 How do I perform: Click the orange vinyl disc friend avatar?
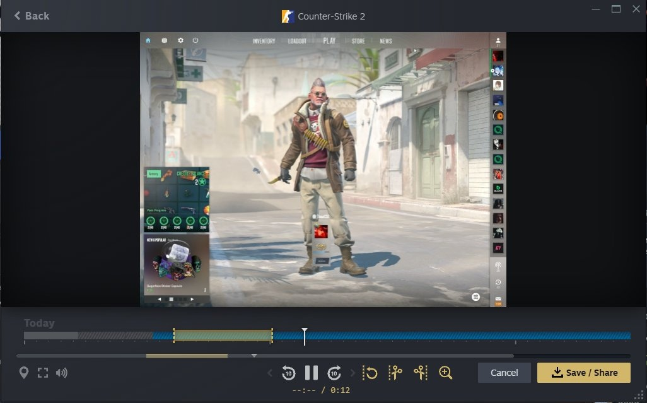point(498,115)
